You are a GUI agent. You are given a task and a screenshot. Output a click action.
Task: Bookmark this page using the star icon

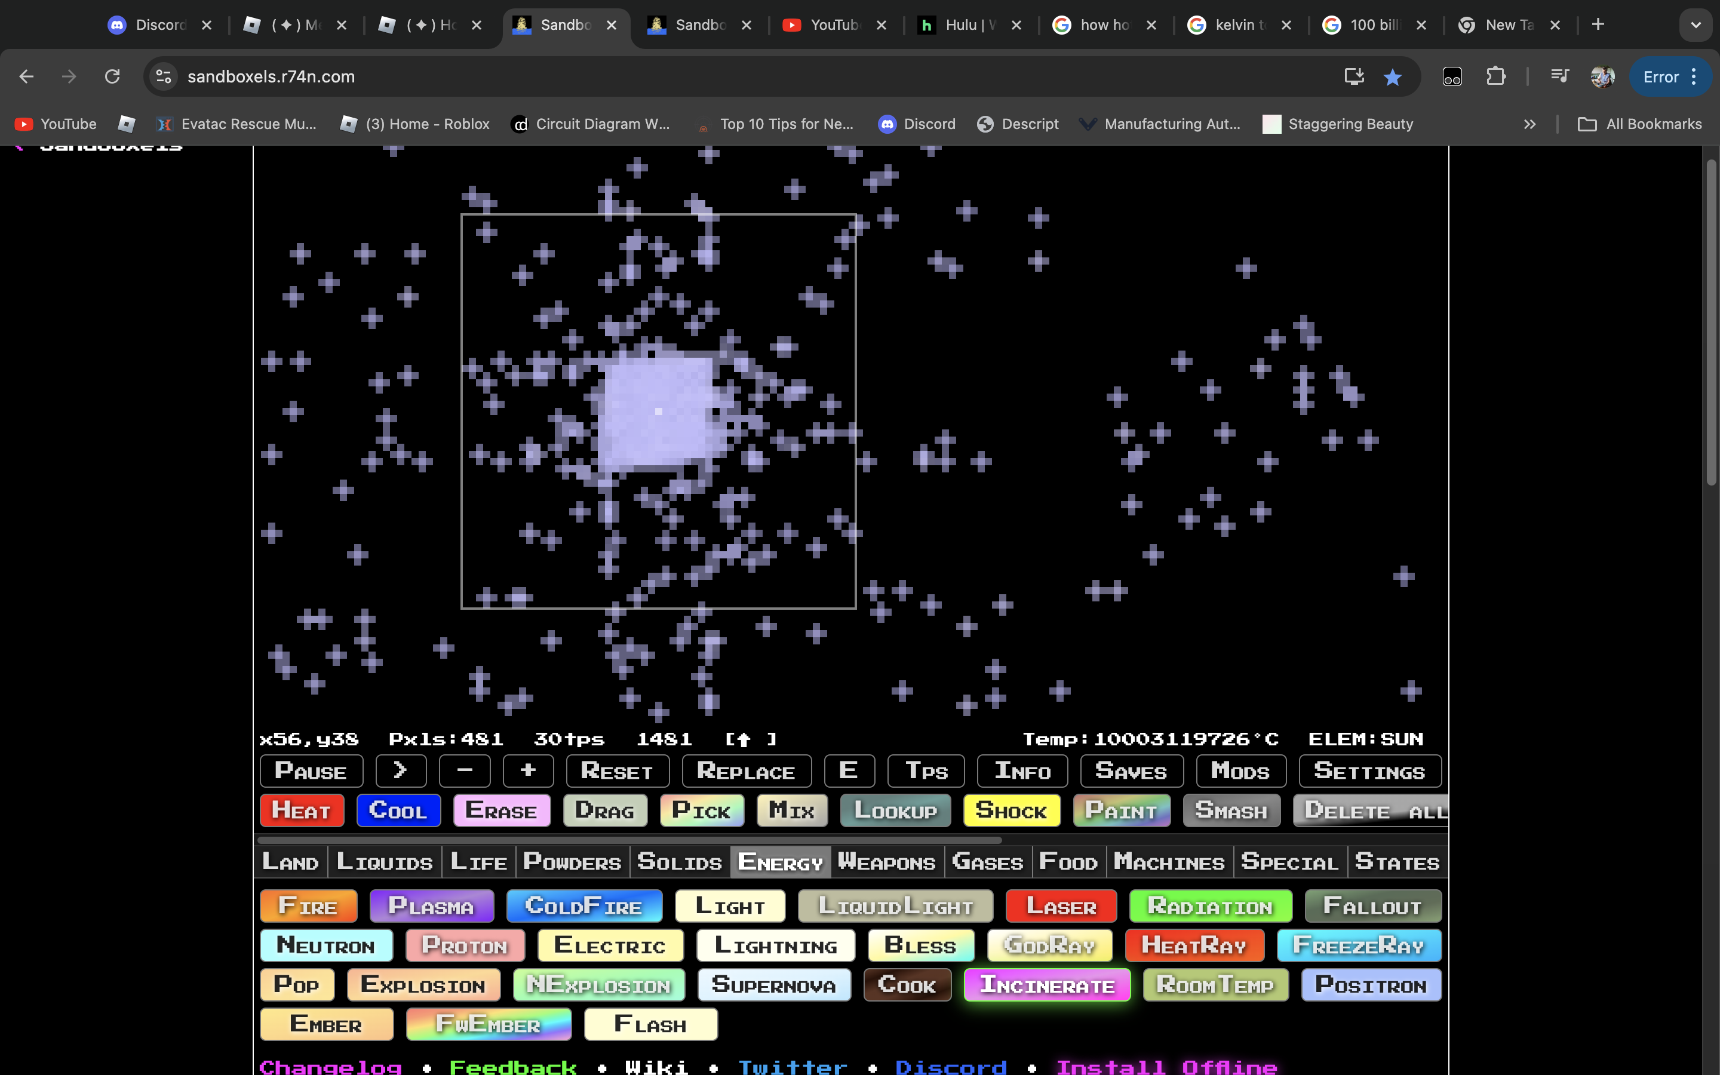click(x=1392, y=77)
